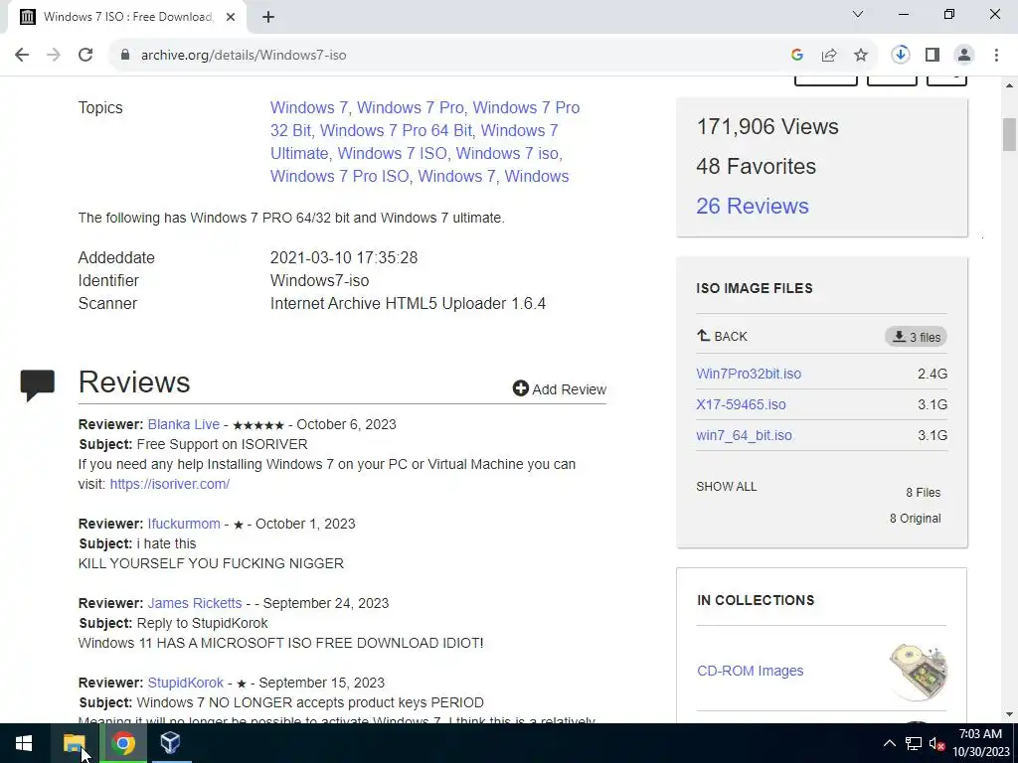Screen dimensions: 1018x763
Task: Bookmark this page with the star icon
Action: tap(861, 56)
